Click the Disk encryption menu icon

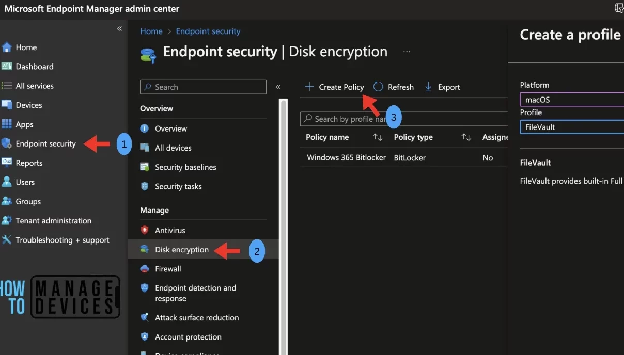(x=145, y=249)
